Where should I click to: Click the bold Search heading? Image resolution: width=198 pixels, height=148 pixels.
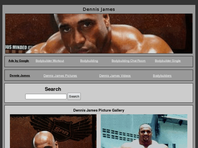click(x=53, y=89)
